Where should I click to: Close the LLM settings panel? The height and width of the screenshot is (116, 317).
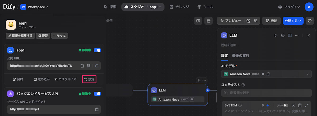coord(309,35)
